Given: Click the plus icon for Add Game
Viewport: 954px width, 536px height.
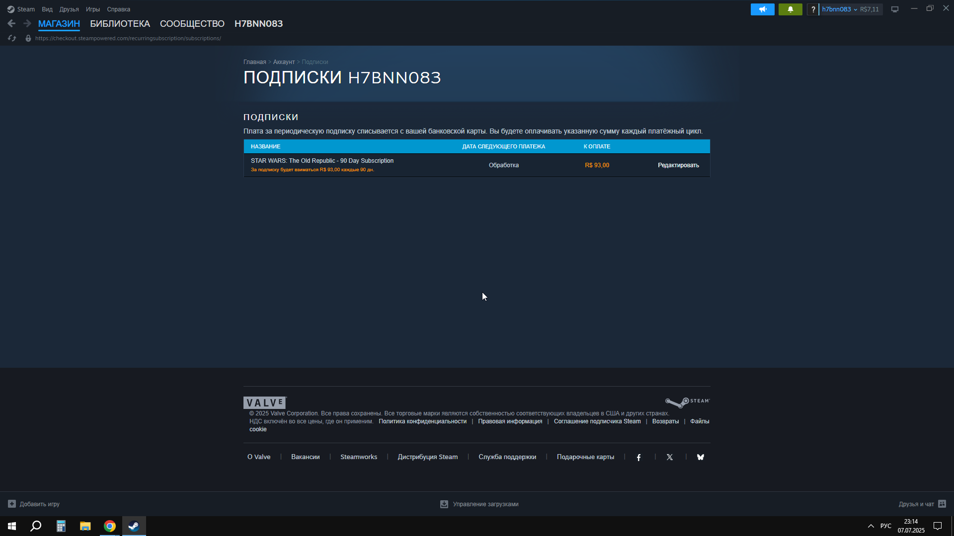Looking at the screenshot, I should point(12,504).
